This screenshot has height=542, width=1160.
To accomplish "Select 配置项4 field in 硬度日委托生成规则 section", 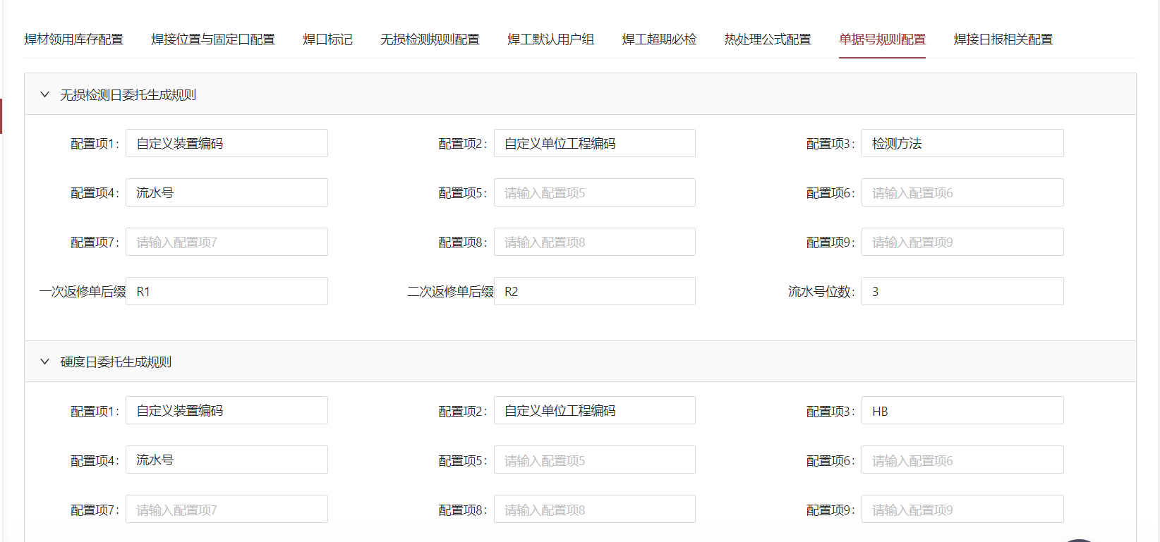I will tap(226, 460).
